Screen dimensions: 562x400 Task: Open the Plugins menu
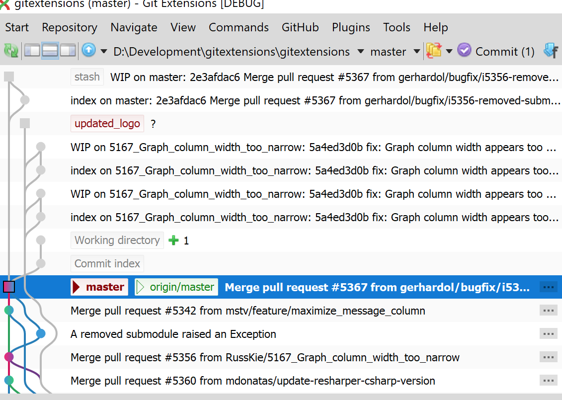[x=351, y=27]
